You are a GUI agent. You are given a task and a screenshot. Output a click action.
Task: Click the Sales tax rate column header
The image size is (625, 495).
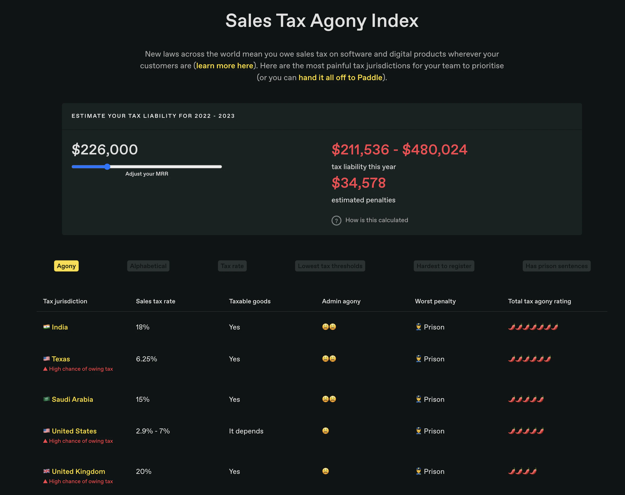156,301
